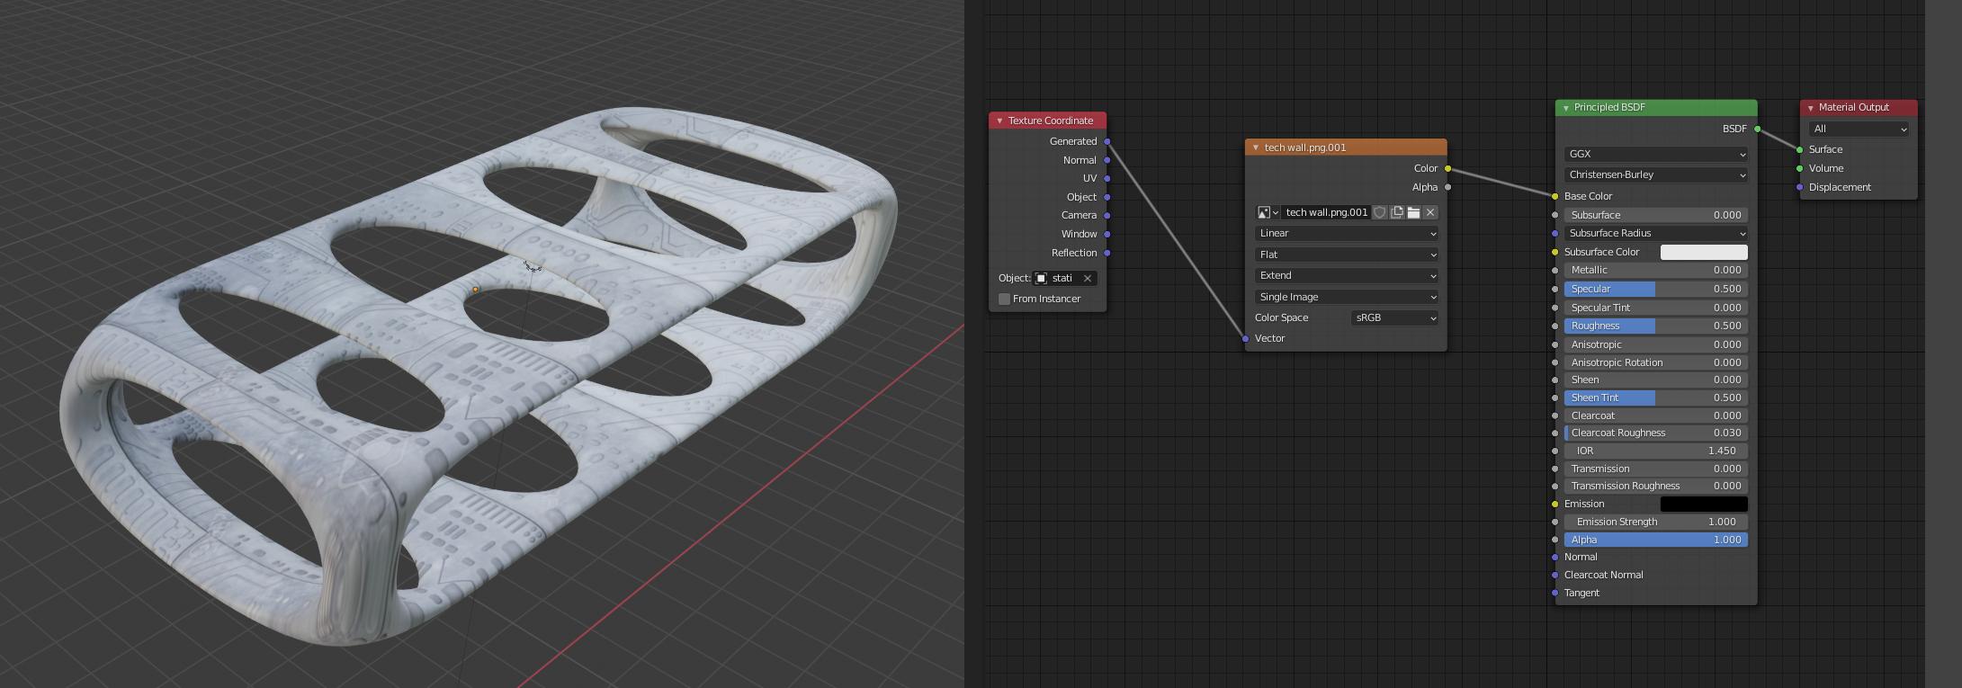
Task: Clear the Object field with X
Action: tap(1087, 278)
